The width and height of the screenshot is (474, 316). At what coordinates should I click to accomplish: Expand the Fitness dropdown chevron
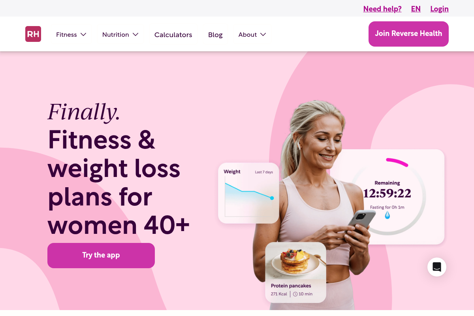[83, 34]
